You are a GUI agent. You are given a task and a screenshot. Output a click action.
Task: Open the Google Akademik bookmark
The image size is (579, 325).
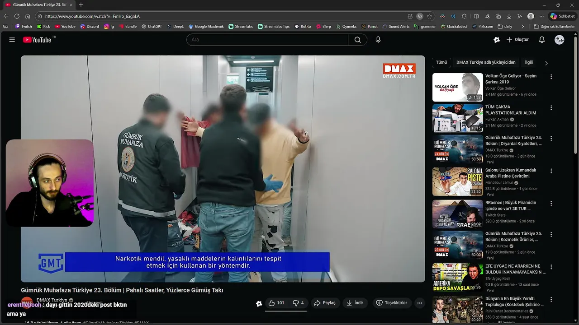pos(206,27)
